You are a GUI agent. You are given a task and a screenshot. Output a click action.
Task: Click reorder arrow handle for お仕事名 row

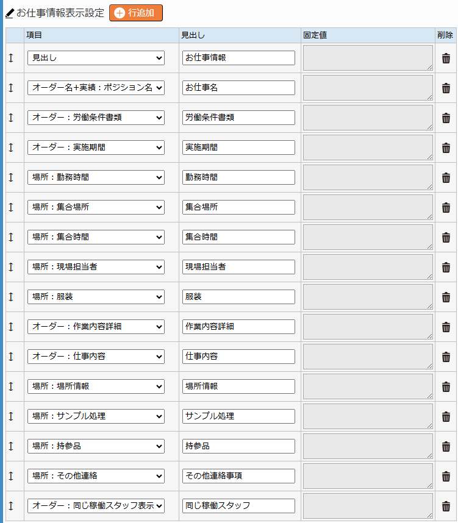11,88
